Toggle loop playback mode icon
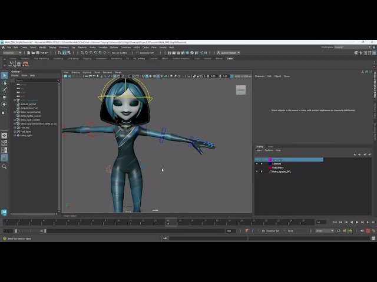 pyautogui.click(x=339, y=231)
